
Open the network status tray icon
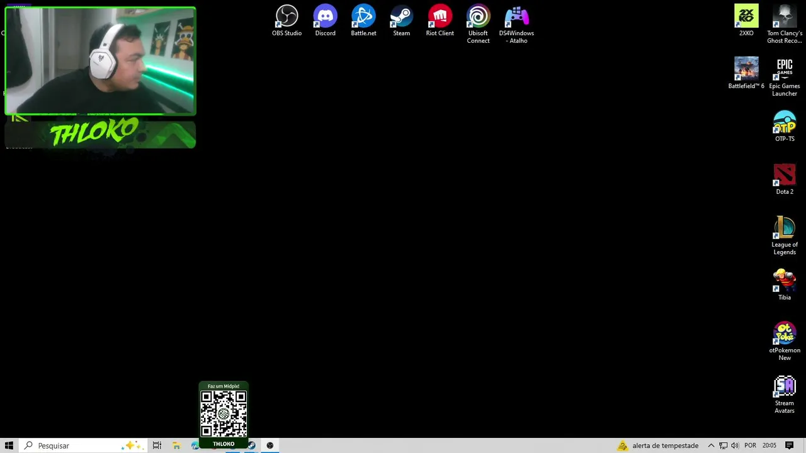723,445
